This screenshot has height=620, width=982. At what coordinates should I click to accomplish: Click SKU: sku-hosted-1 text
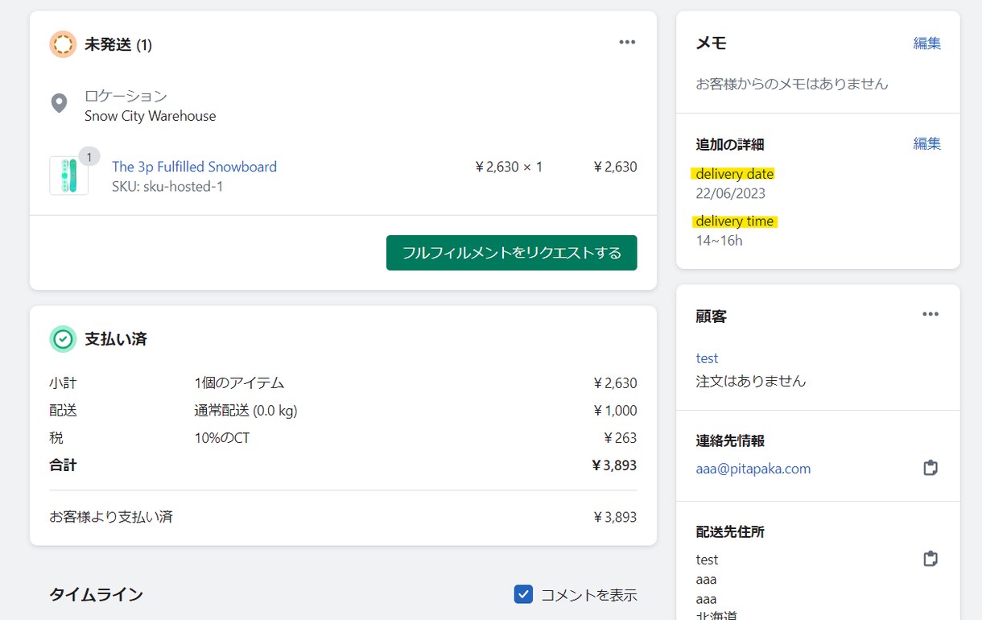tap(167, 187)
